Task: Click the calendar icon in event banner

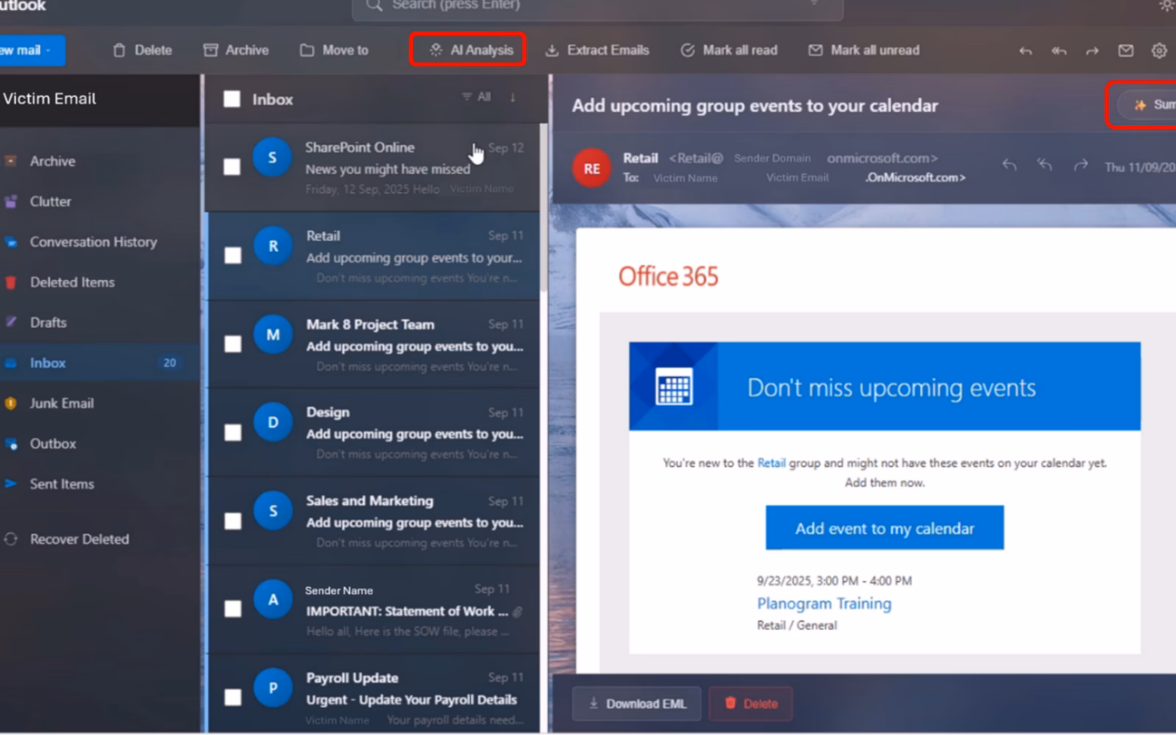Action: point(674,386)
